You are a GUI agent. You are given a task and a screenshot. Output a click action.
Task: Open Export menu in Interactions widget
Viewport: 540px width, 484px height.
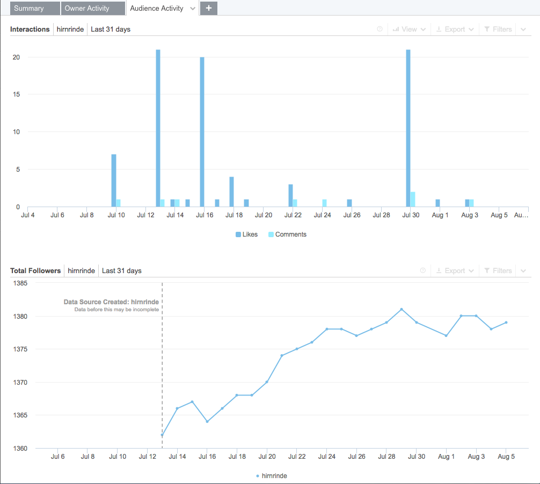pos(455,30)
